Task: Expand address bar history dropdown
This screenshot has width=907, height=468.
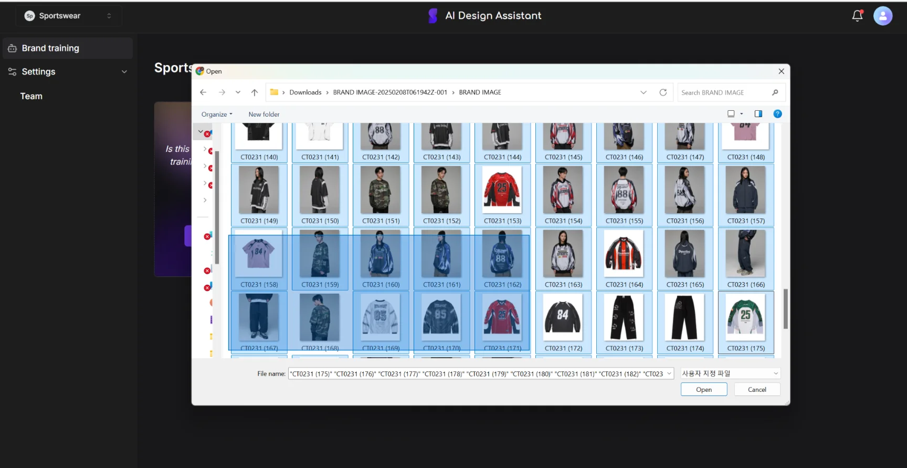Action: [644, 92]
